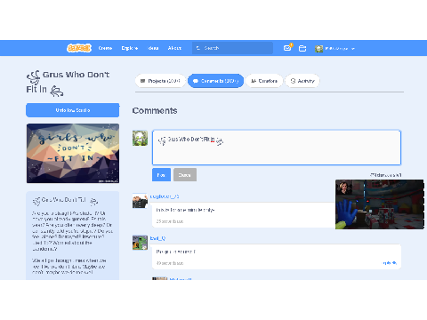Open the second commenter's avatar
This screenshot has width=427, height=320.
click(x=140, y=243)
